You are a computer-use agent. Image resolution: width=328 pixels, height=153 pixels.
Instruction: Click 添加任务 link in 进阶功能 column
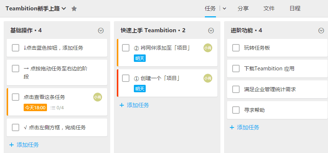pos(248,127)
